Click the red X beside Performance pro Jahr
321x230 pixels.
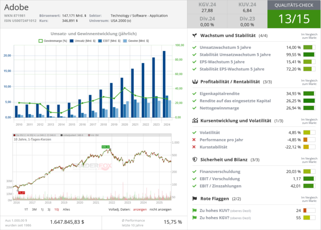(x=194, y=140)
